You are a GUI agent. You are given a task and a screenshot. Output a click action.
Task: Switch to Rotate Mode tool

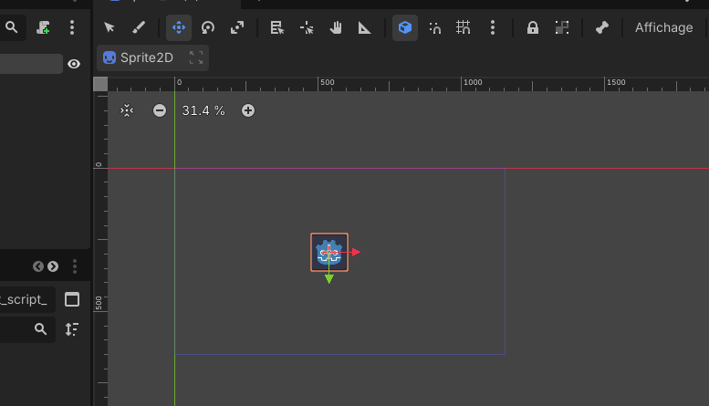point(208,27)
